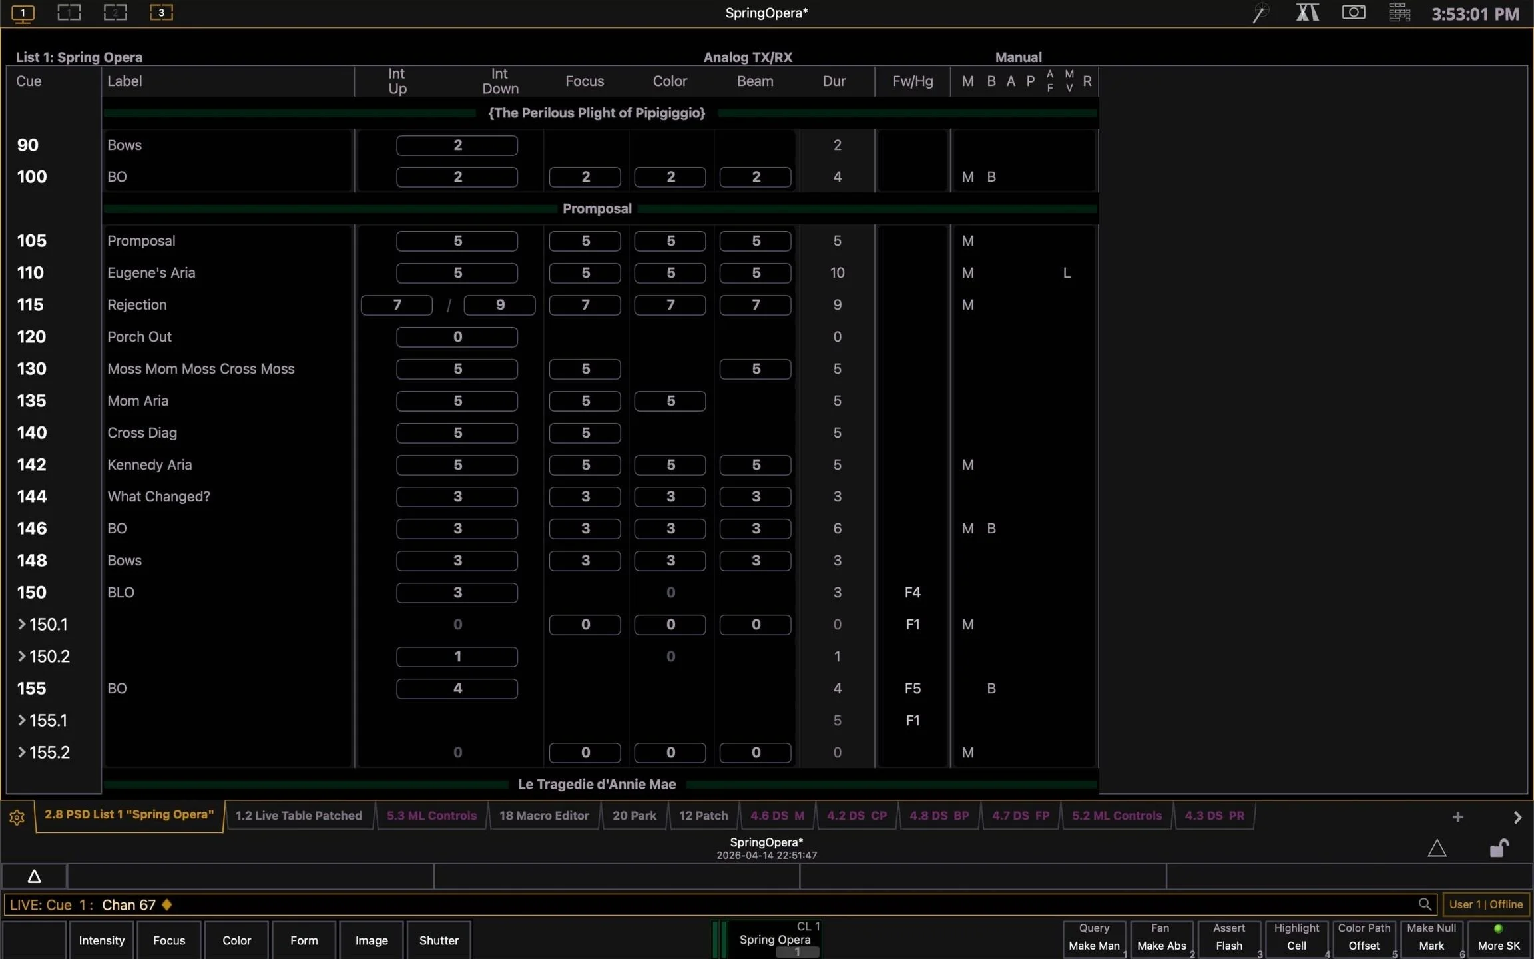Select cue 130 Moss Mom Moss Cross Moss

tap(200, 368)
